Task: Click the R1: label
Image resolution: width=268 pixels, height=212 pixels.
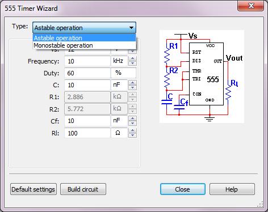Action: coord(55,97)
